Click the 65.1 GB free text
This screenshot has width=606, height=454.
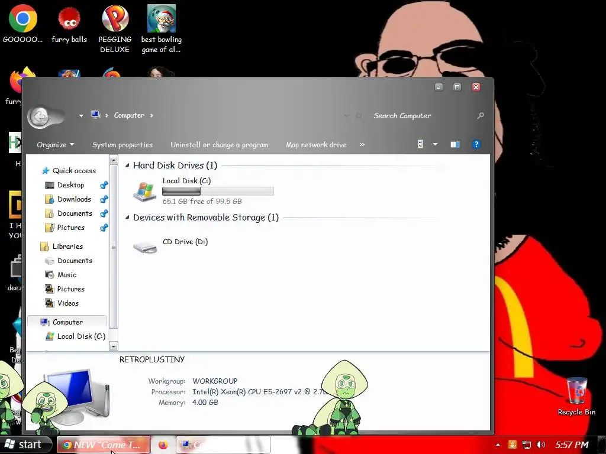click(202, 201)
